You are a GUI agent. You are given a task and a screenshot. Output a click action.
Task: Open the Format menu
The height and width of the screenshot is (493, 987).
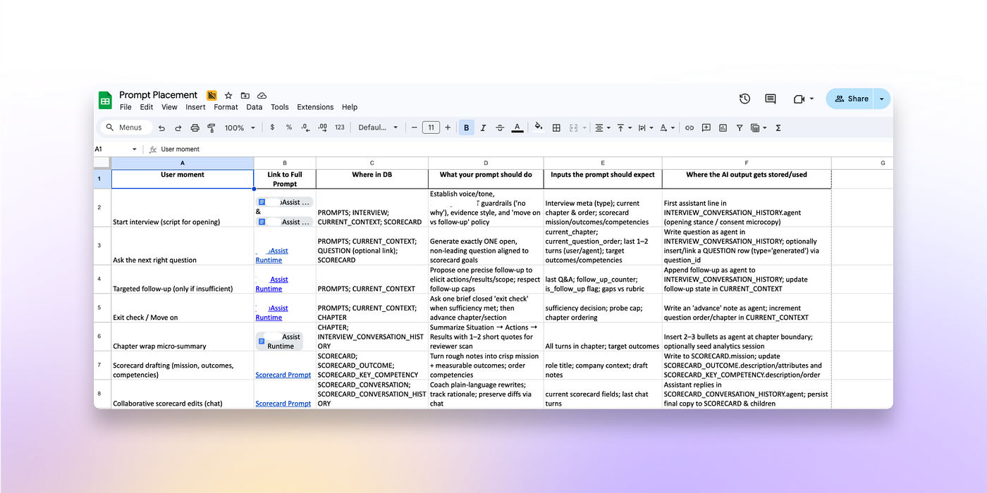pos(226,107)
